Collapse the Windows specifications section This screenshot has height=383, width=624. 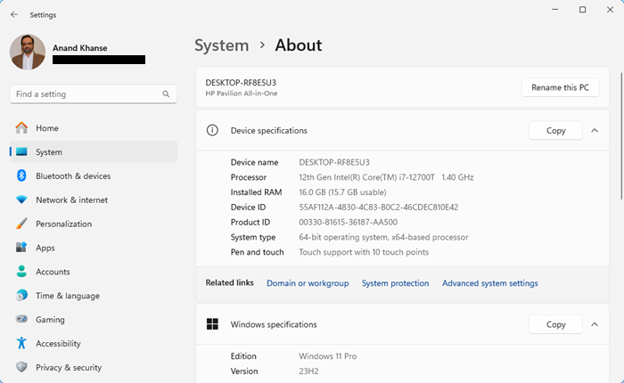click(595, 324)
